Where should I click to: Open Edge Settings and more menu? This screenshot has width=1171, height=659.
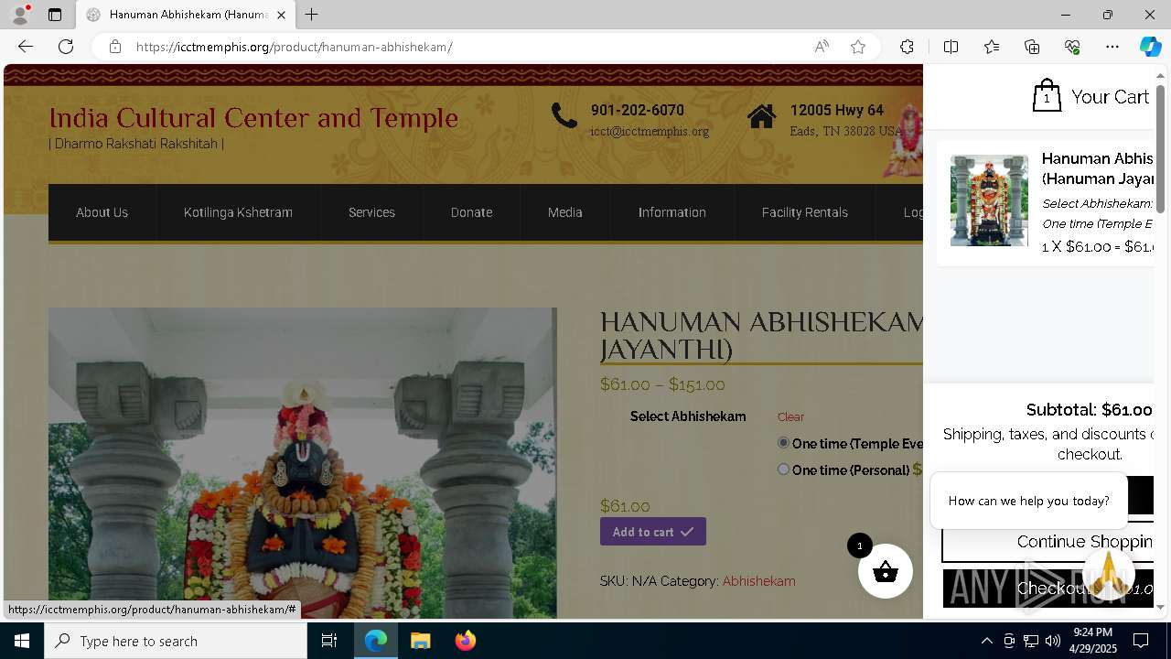[x=1112, y=47]
